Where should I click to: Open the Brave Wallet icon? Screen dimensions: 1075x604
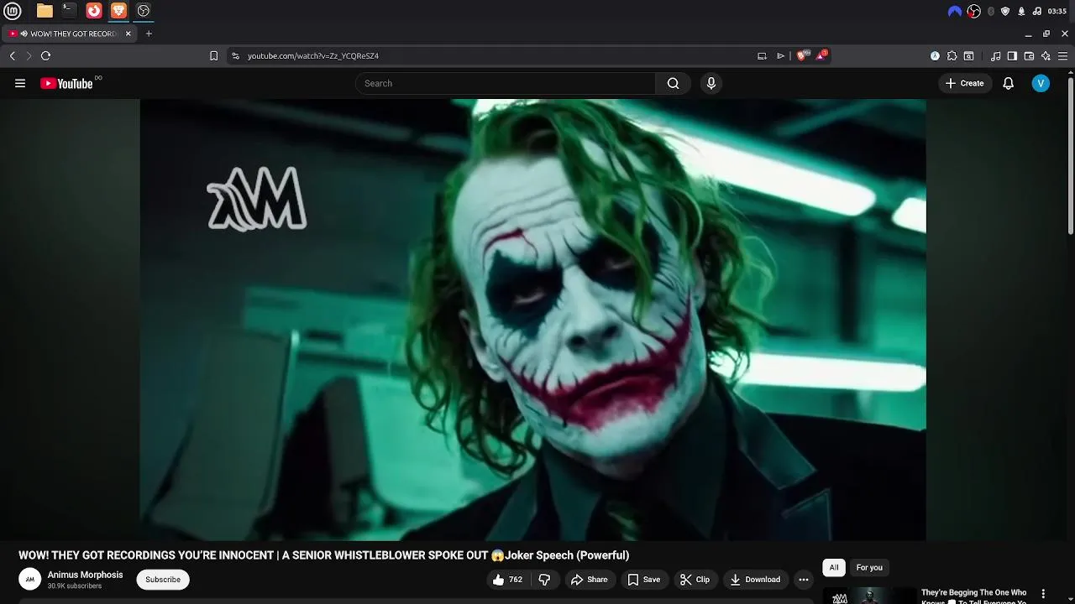(1029, 55)
